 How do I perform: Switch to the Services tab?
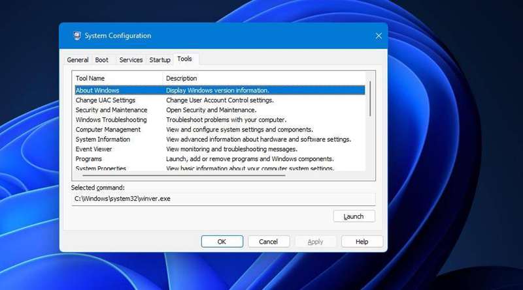131,60
